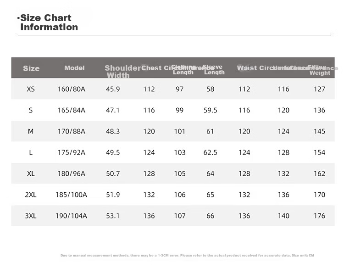Click the measurement error disclaimer text
The height and width of the screenshot is (279, 344).
187,256
